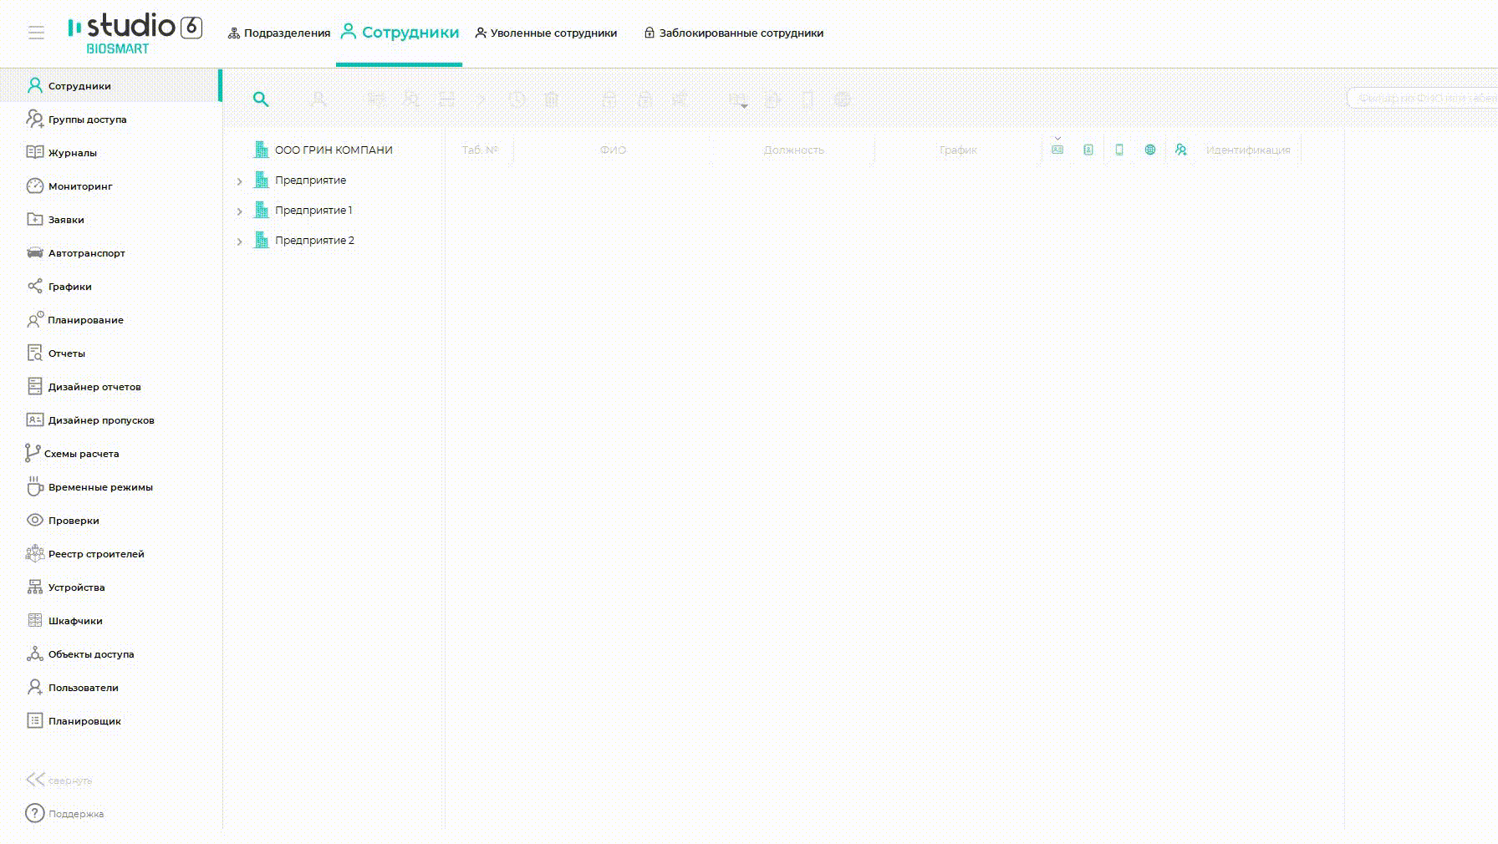Click the globe column header icon
Viewport: 1498px width, 844px height.
click(x=1150, y=150)
